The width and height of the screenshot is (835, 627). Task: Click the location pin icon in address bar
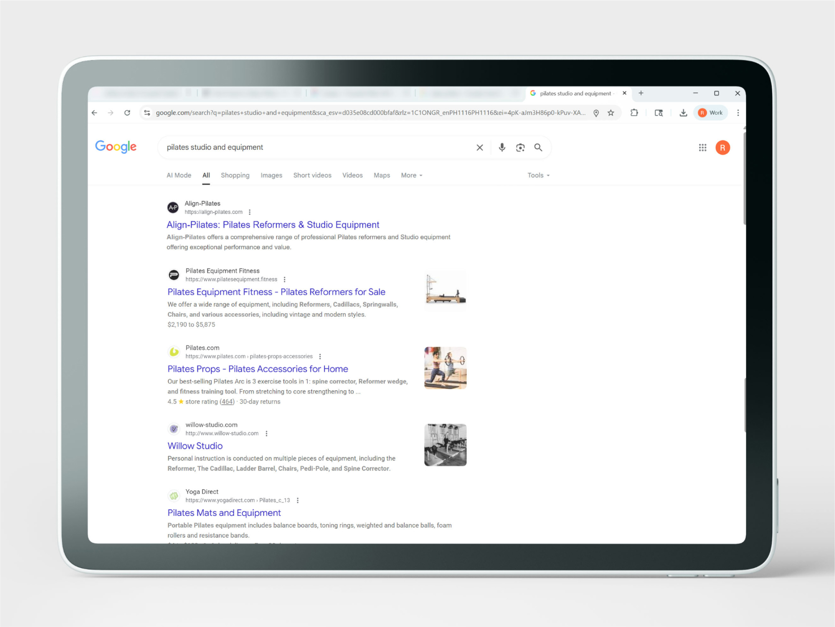tap(596, 113)
